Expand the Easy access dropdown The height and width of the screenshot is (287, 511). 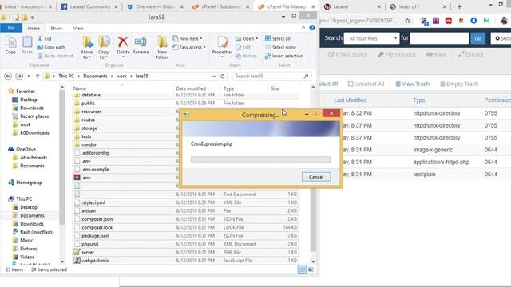coord(189,47)
